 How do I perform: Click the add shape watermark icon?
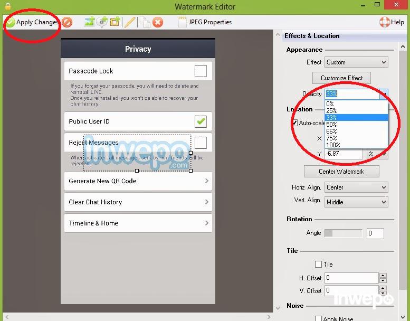[115, 22]
